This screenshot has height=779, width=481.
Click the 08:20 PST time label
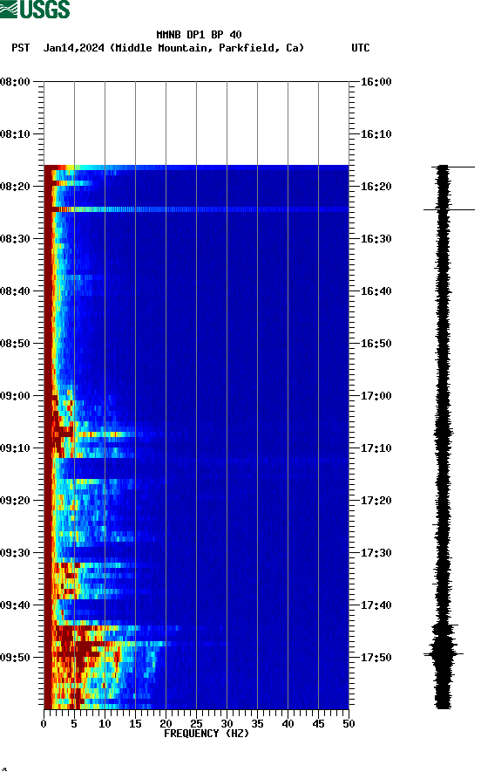point(16,187)
